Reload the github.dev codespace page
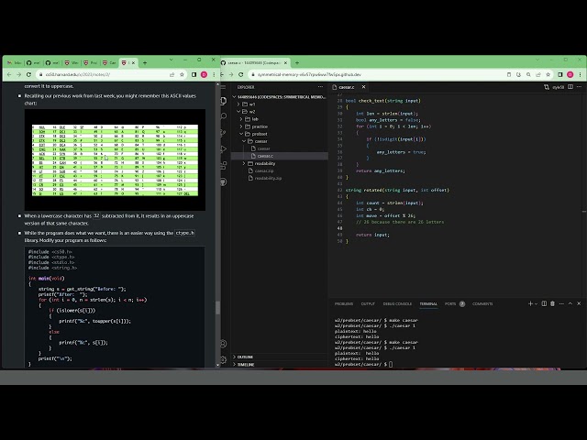This screenshot has height=440, width=587. click(x=241, y=74)
